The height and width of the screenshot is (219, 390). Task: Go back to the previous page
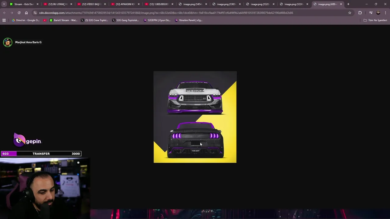click(4, 13)
